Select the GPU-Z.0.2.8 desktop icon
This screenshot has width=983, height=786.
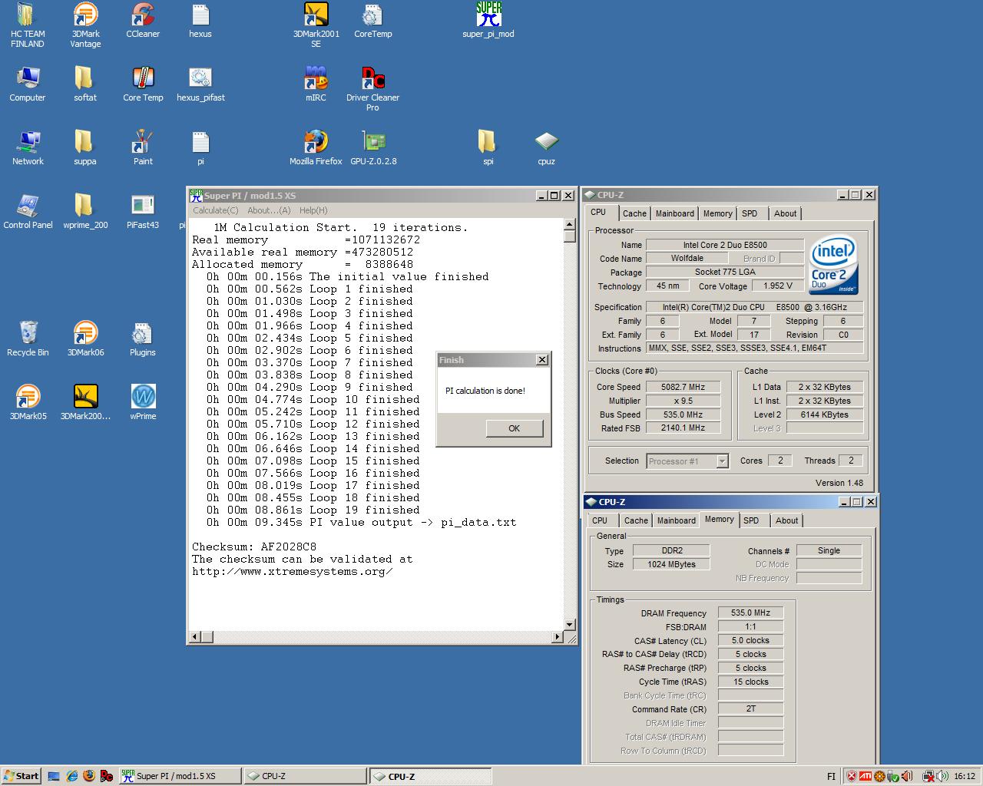(373, 148)
